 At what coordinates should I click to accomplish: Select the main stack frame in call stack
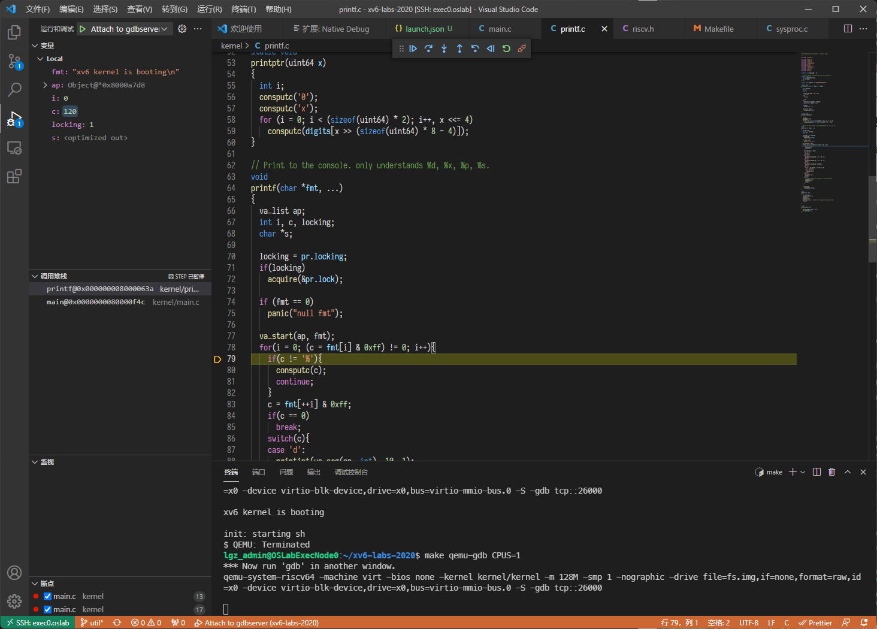click(x=96, y=303)
